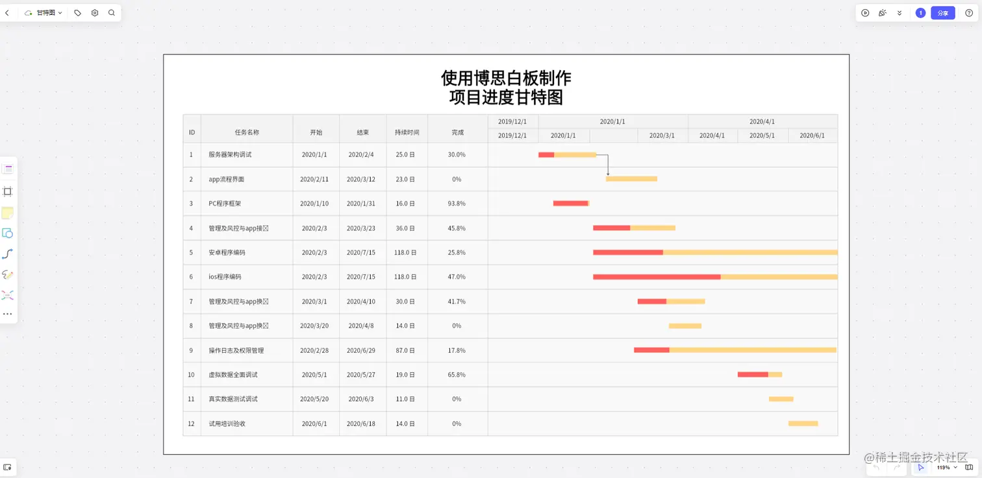Screen dimensions: 982x478
Task: Click the 2020/6/29 end date cell
Action: pos(362,350)
